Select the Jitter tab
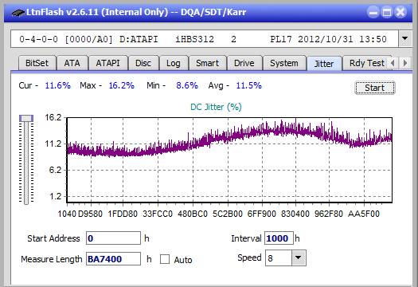Screen dimensions: 418x287 pos(324,64)
